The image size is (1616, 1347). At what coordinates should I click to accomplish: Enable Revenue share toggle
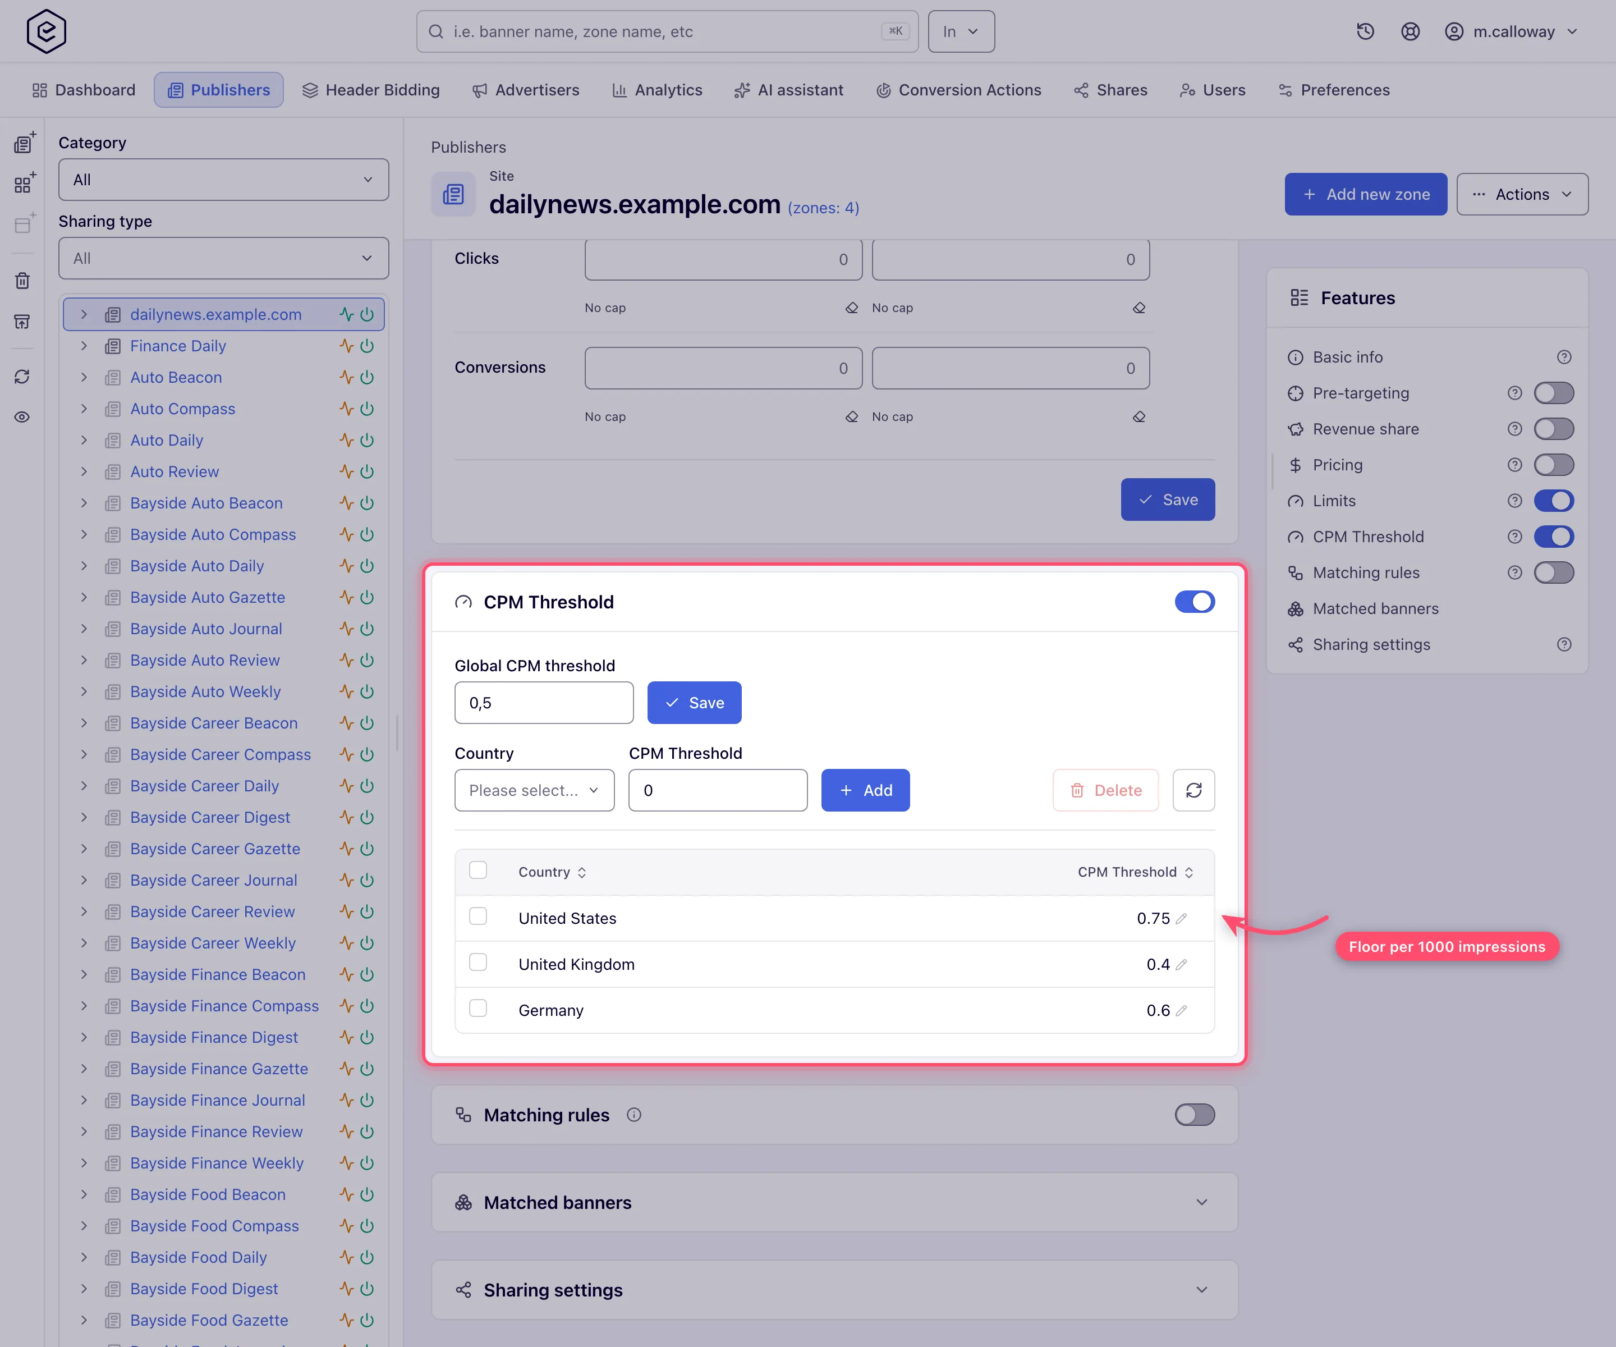pyautogui.click(x=1554, y=429)
